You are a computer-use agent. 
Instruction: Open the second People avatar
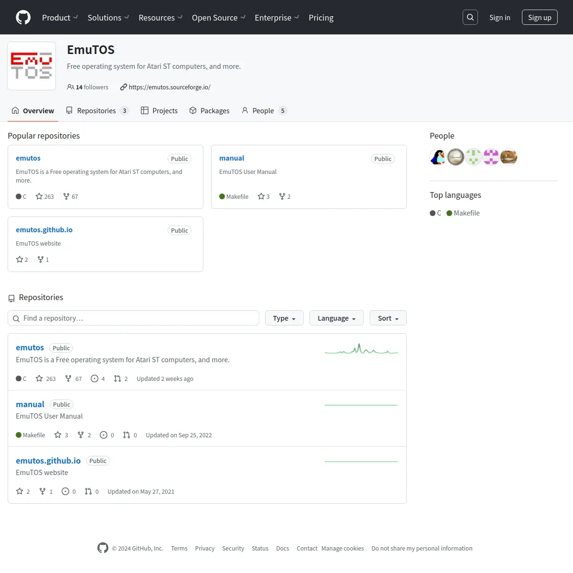click(x=456, y=157)
